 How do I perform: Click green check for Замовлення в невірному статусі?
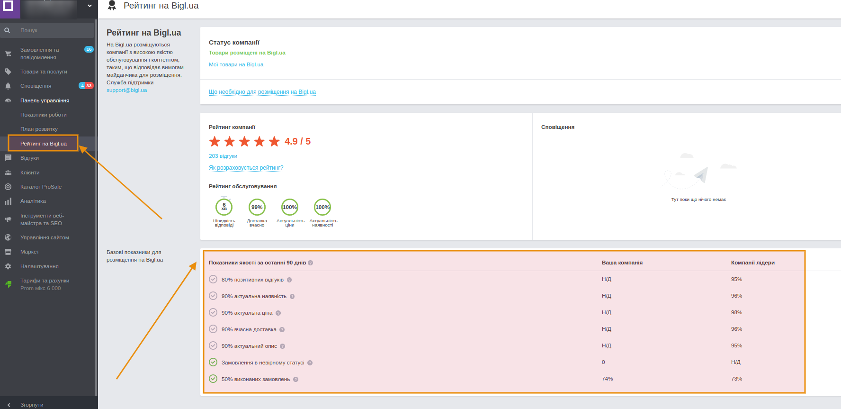(x=213, y=362)
